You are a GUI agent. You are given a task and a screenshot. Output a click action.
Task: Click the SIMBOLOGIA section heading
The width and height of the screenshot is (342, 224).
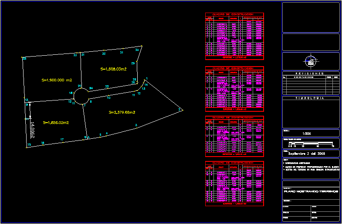click(310, 99)
